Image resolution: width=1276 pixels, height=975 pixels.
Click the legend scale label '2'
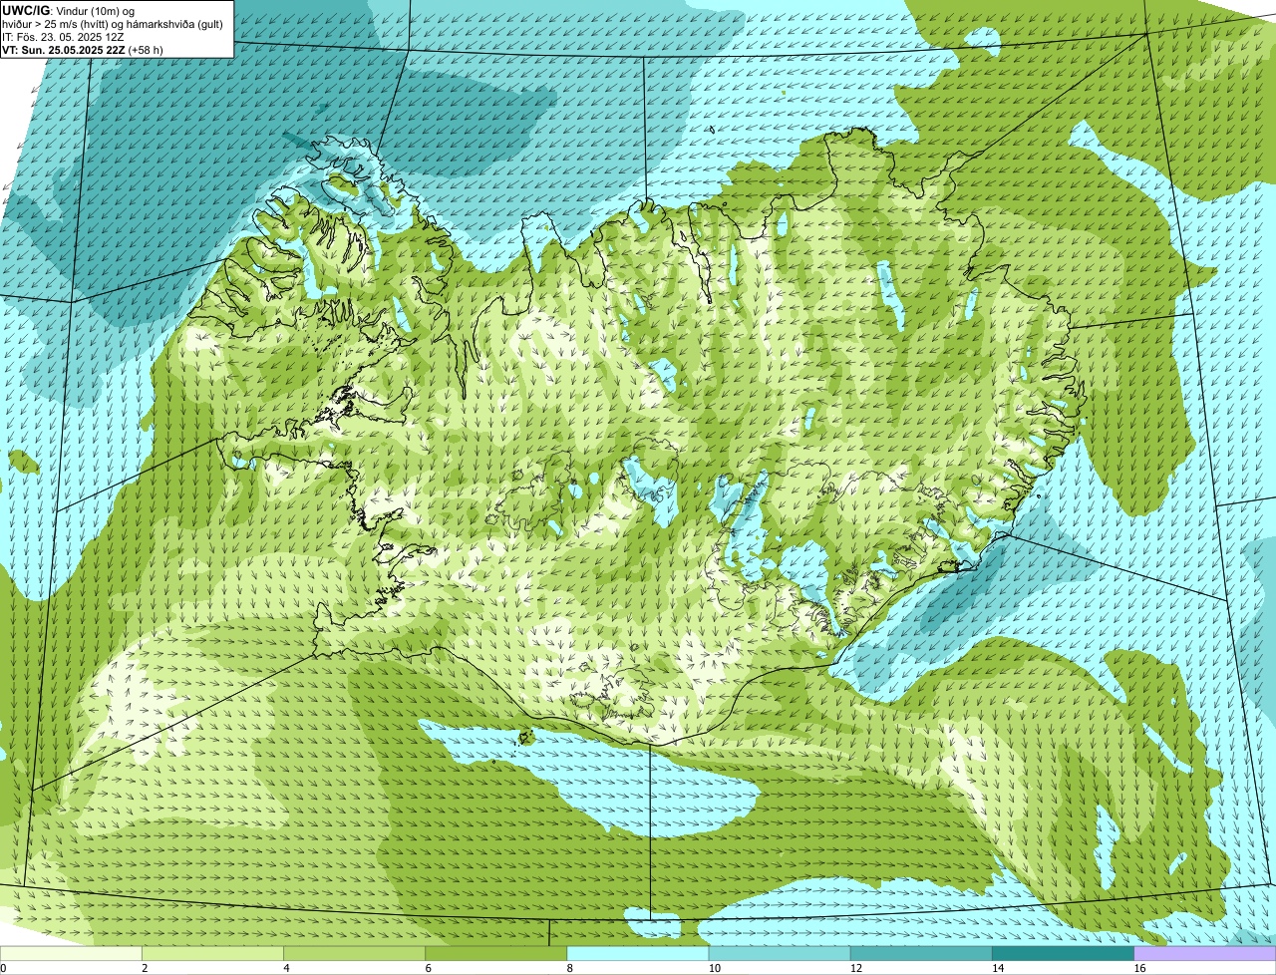click(x=146, y=968)
